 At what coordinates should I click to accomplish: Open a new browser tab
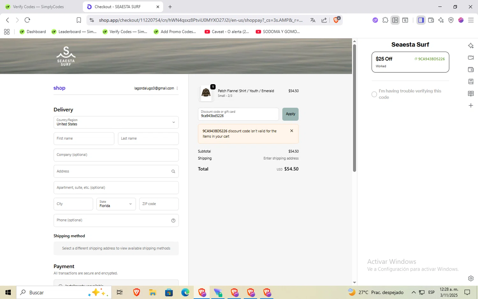(170, 7)
